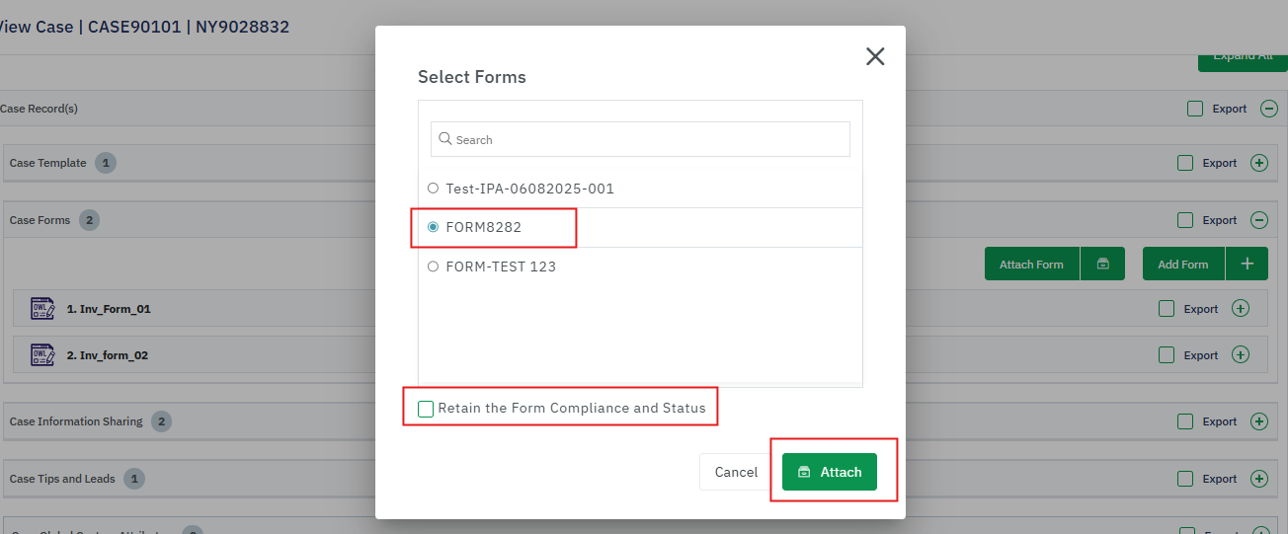The width and height of the screenshot is (1288, 534).
Task: Click the Inv_Form_01 form icon
Action: click(x=42, y=309)
